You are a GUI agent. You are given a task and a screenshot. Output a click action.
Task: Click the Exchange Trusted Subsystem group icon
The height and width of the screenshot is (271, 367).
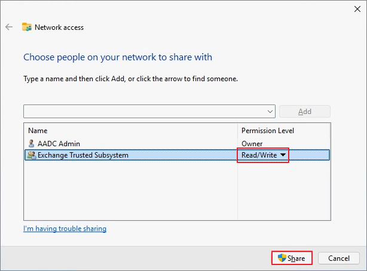pyautogui.click(x=32, y=155)
